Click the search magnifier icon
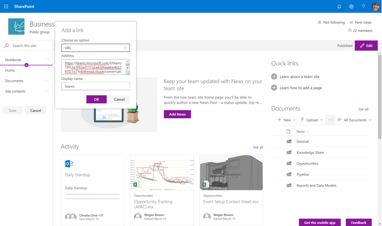The height and width of the screenshot is (226, 382). coord(7,46)
